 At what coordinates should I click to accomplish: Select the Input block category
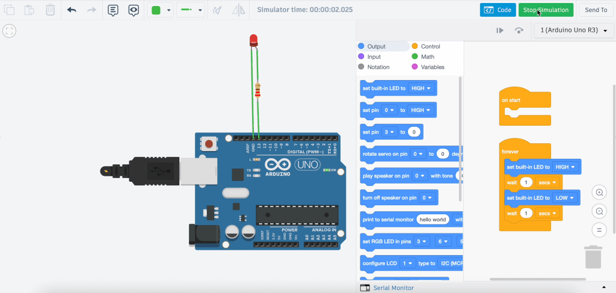374,57
